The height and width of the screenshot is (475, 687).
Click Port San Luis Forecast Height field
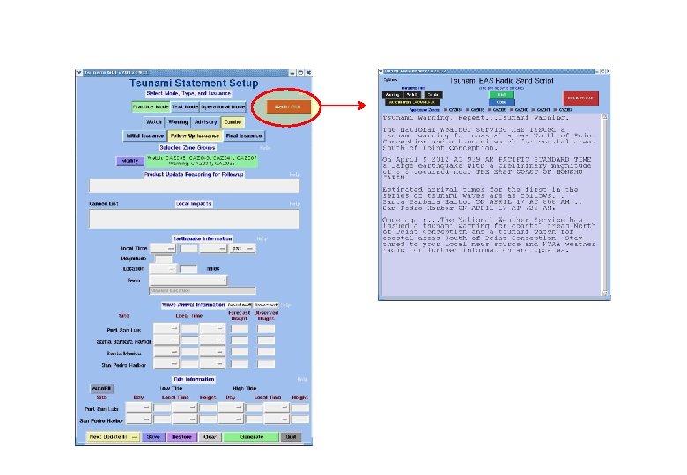240,328
